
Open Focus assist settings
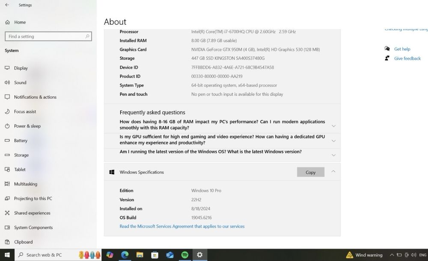(25, 111)
